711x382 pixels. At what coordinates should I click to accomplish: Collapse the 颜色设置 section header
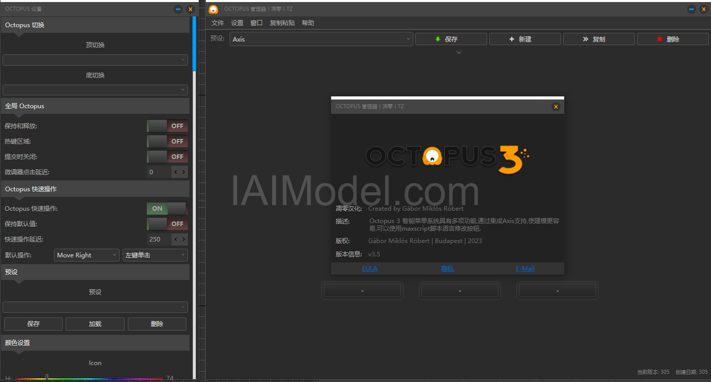(x=95, y=343)
